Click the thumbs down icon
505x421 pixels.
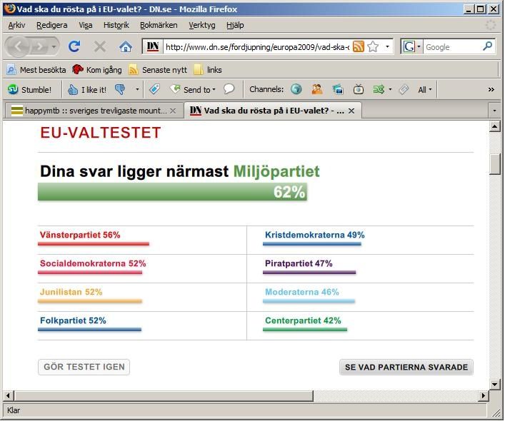pyautogui.click(x=120, y=89)
